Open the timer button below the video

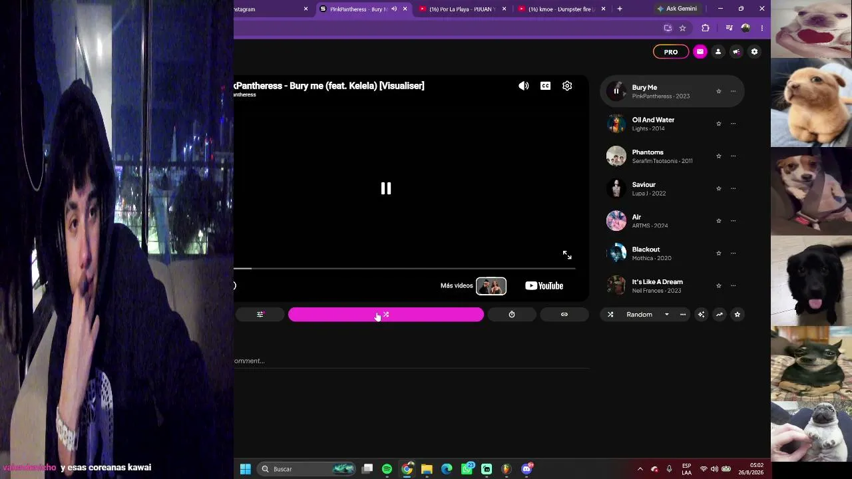512,315
